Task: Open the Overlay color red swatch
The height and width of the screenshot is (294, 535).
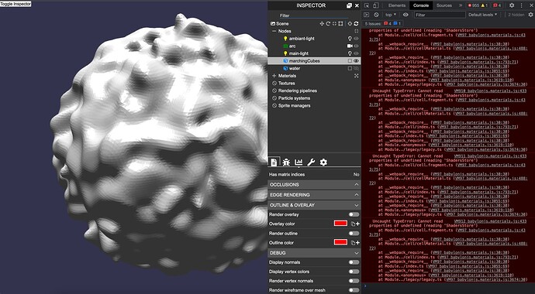Action: click(340, 224)
